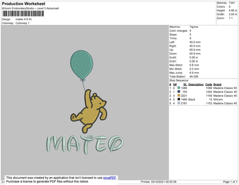Click the design name 'mateo 4.8 IN'
This screenshot has height=185, width=239.
(x=24, y=20)
